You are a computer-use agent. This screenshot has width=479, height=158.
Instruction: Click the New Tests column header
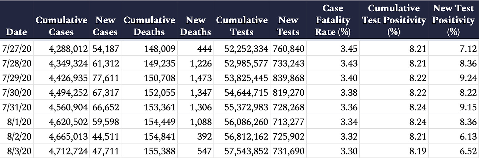click(x=289, y=26)
